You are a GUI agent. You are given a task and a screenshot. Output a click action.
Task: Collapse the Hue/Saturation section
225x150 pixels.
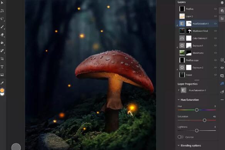pyautogui.click(x=179, y=100)
